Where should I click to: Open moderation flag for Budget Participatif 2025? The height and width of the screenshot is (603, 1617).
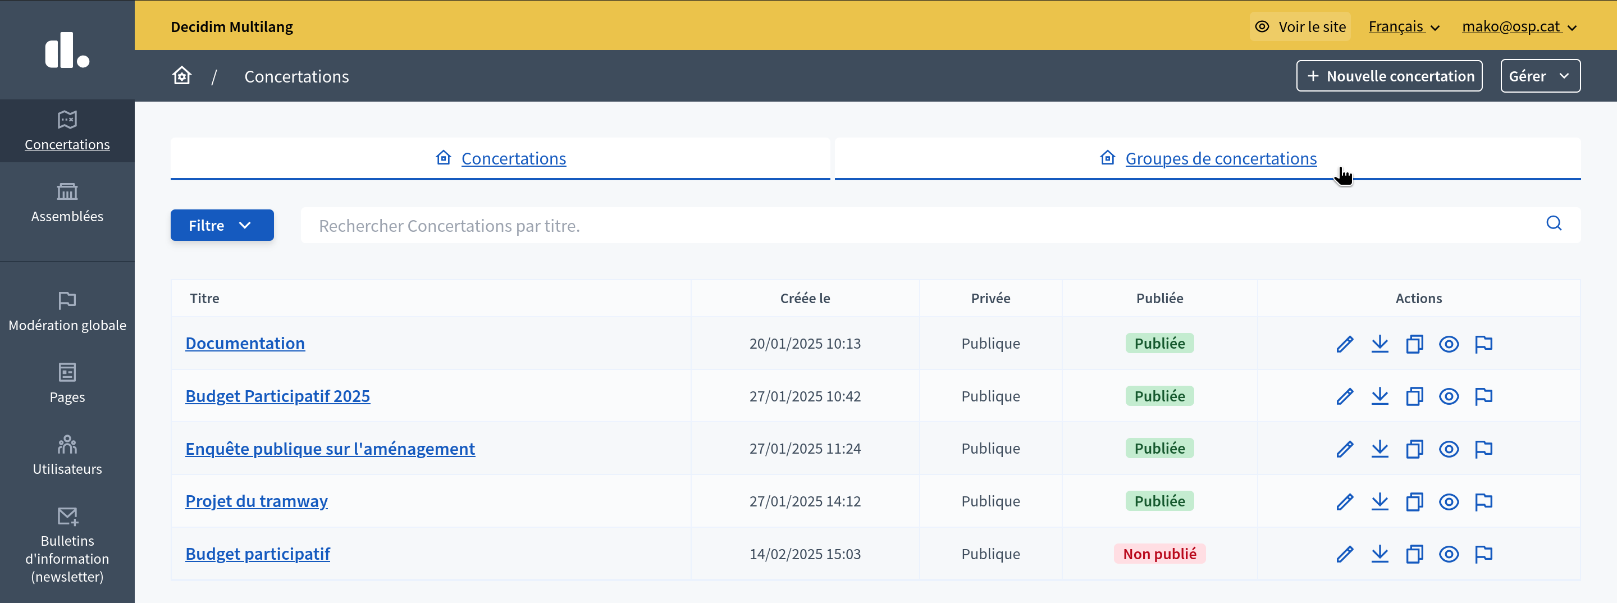[x=1483, y=396]
